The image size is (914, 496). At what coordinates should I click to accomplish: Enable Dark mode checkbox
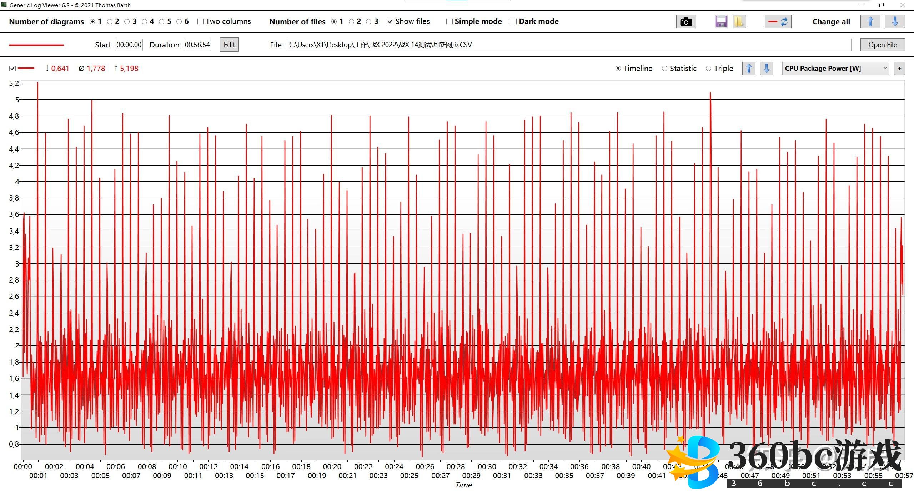[513, 21]
